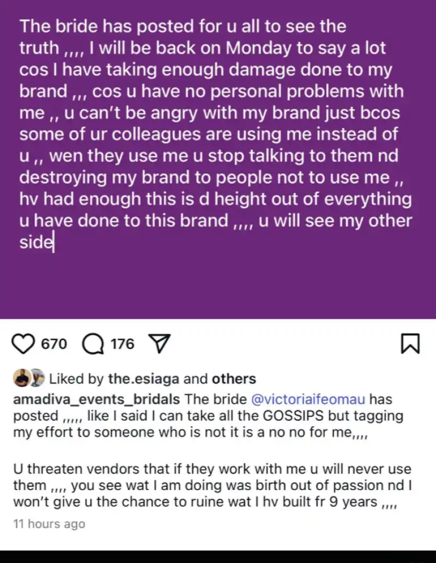
Task: Click the 'The bride has posted' image text
Action: point(183,26)
